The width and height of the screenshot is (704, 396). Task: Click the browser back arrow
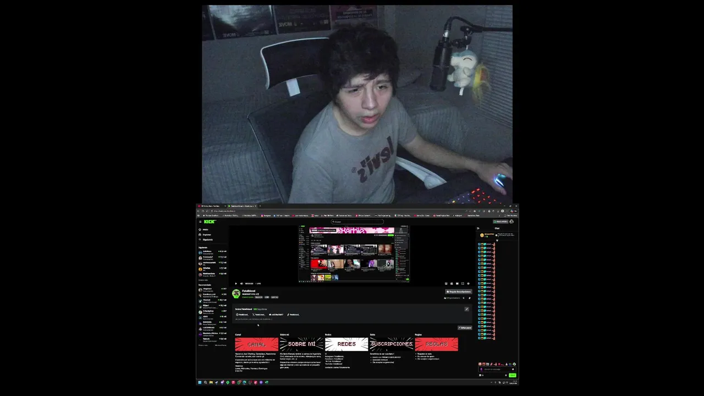199,211
